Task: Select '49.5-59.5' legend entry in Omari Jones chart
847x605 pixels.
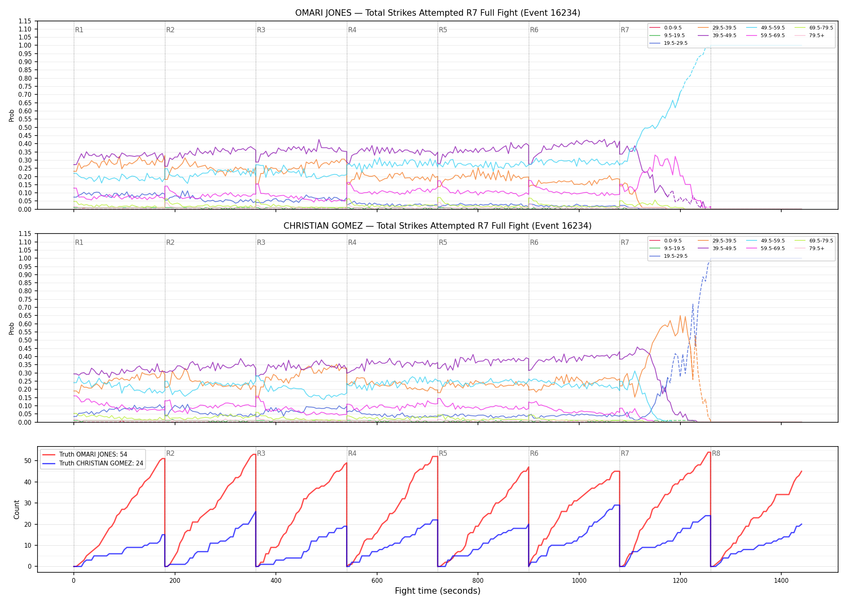Action: pyautogui.click(x=765, y=28)
